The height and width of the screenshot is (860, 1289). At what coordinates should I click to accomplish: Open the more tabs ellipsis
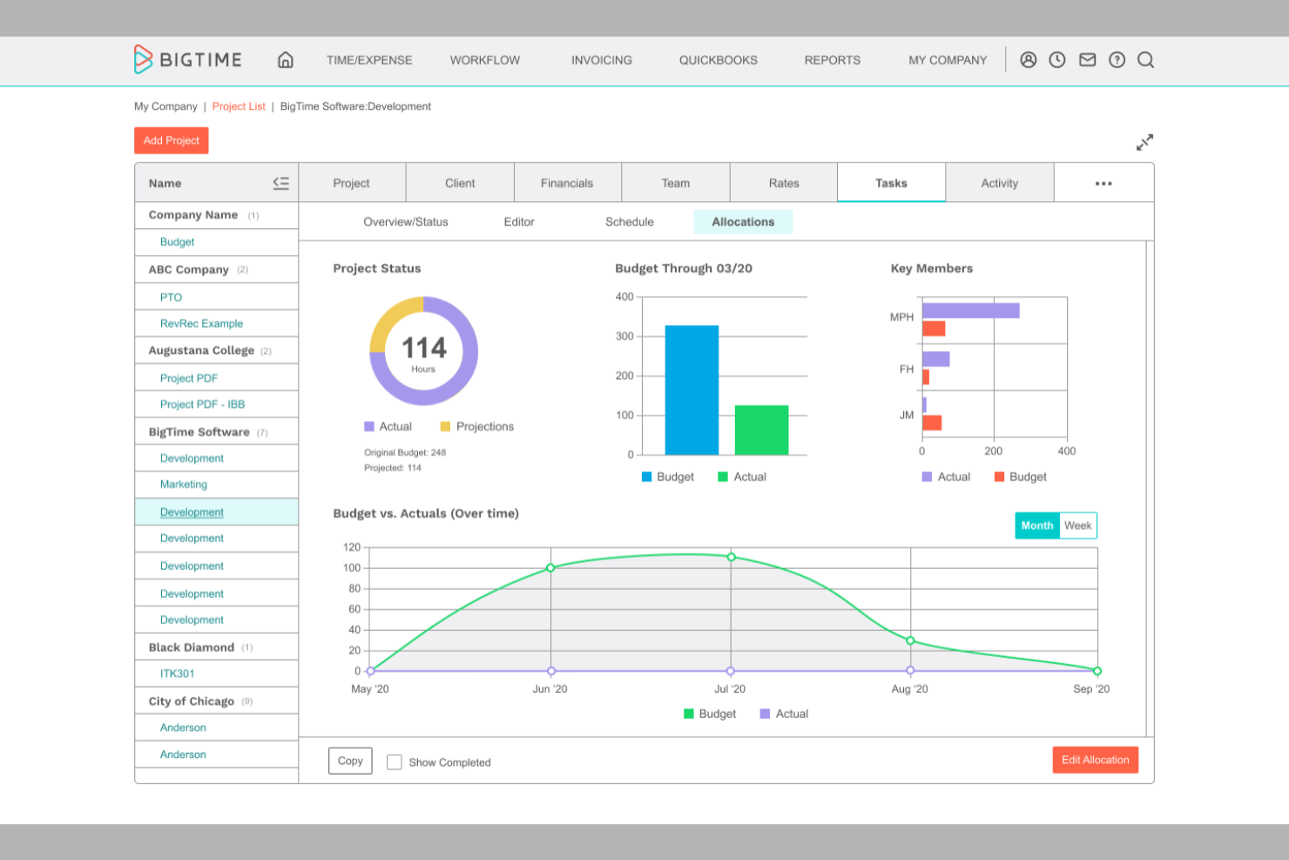1103,183
